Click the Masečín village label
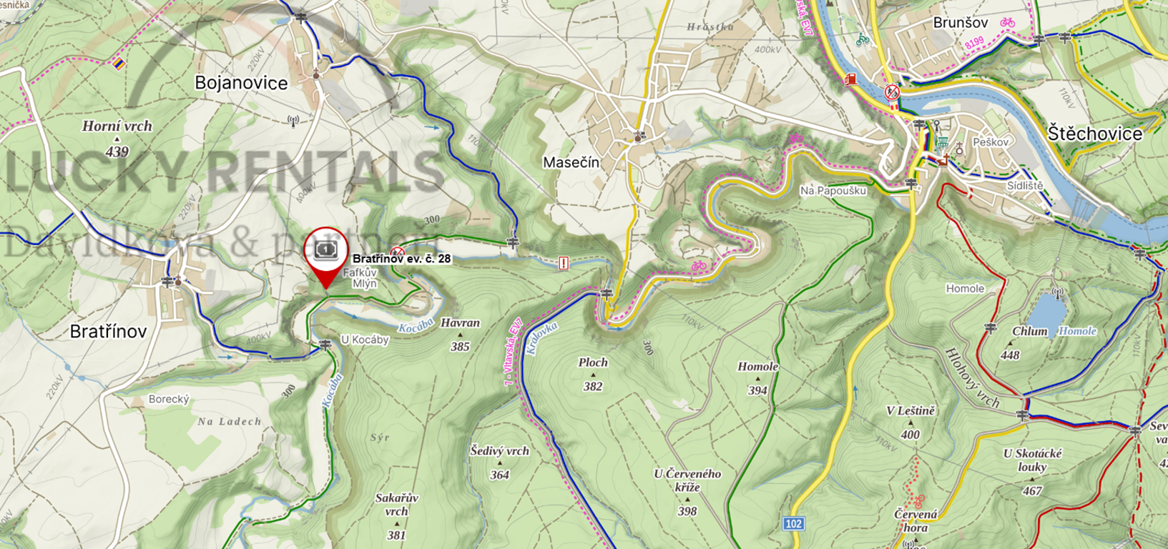1168x549 pixels. (x=571, y=162)
